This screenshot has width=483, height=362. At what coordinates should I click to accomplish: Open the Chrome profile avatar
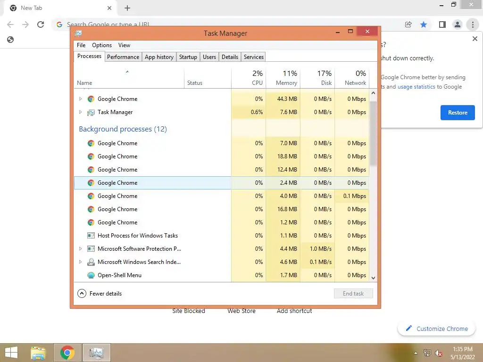[458, 25]
